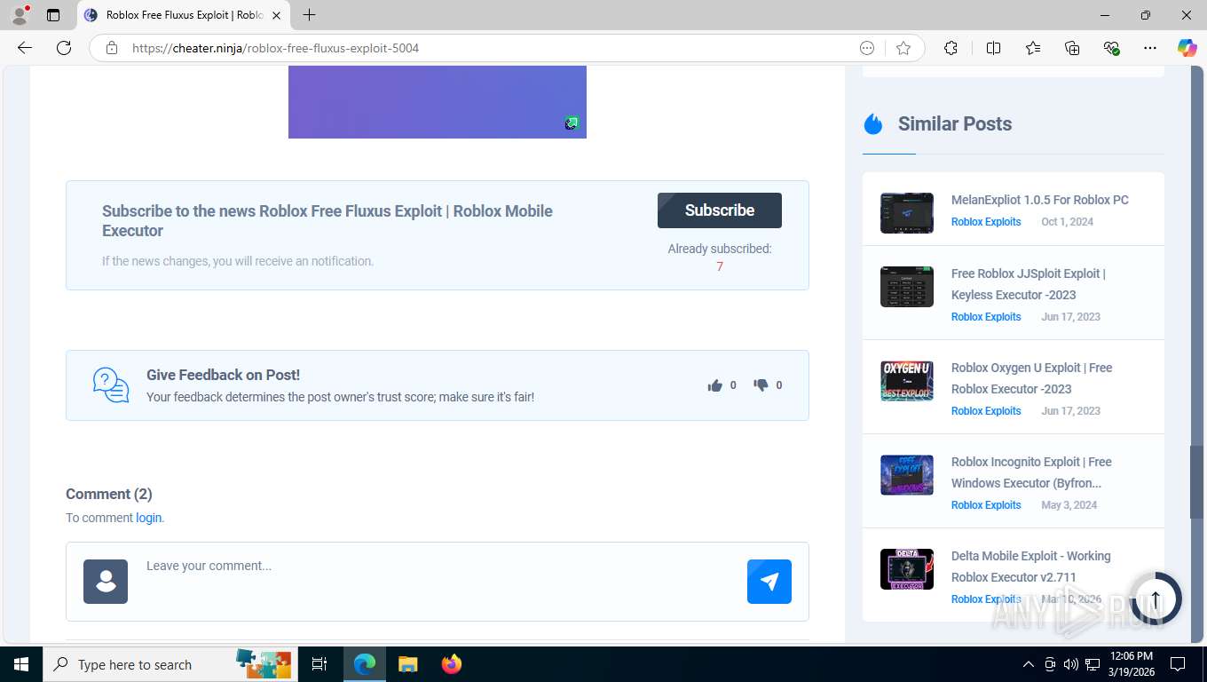1207x682 pixels.
Task: Give a thumbs up on the post
Action: [x=715, y=385]
